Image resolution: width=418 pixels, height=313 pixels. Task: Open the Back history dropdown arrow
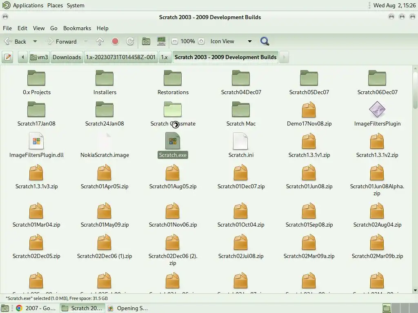pyautogui.click(x=35, y=42)
